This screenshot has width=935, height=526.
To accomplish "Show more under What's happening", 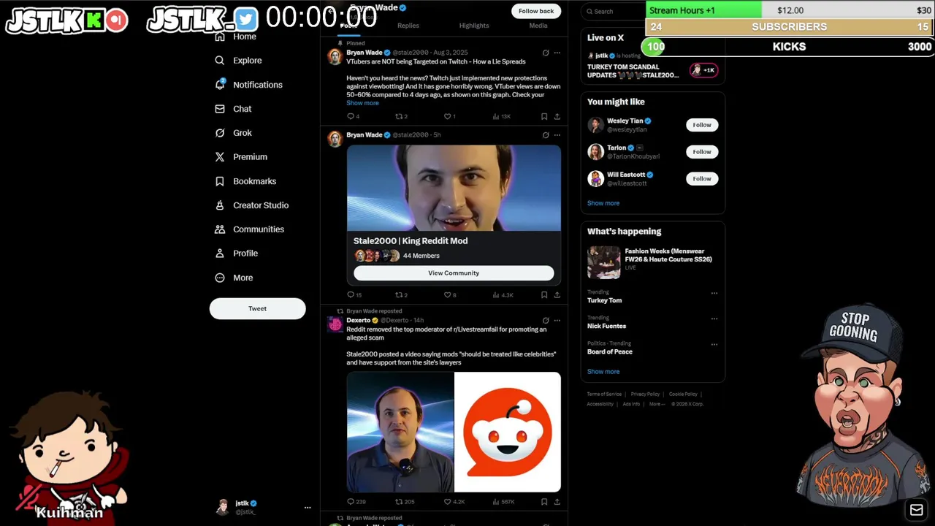I will click(x=603, y=372).
